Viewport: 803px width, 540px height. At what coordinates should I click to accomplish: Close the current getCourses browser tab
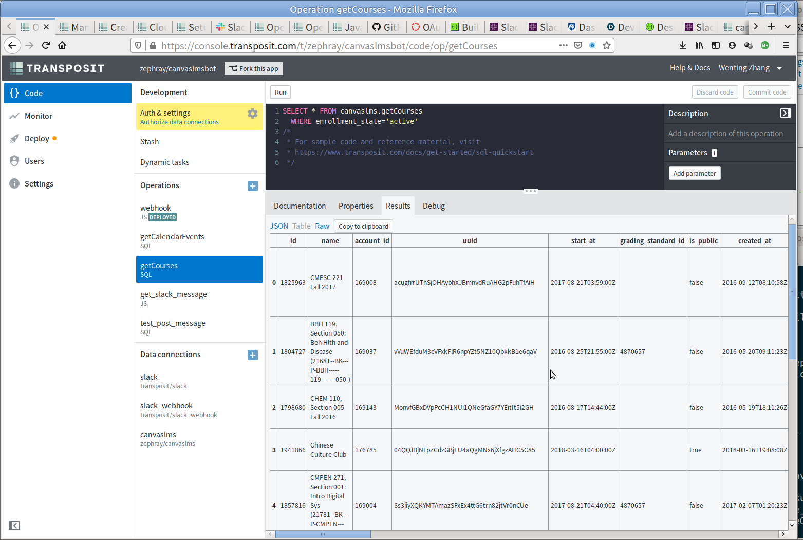pos(46,27)
